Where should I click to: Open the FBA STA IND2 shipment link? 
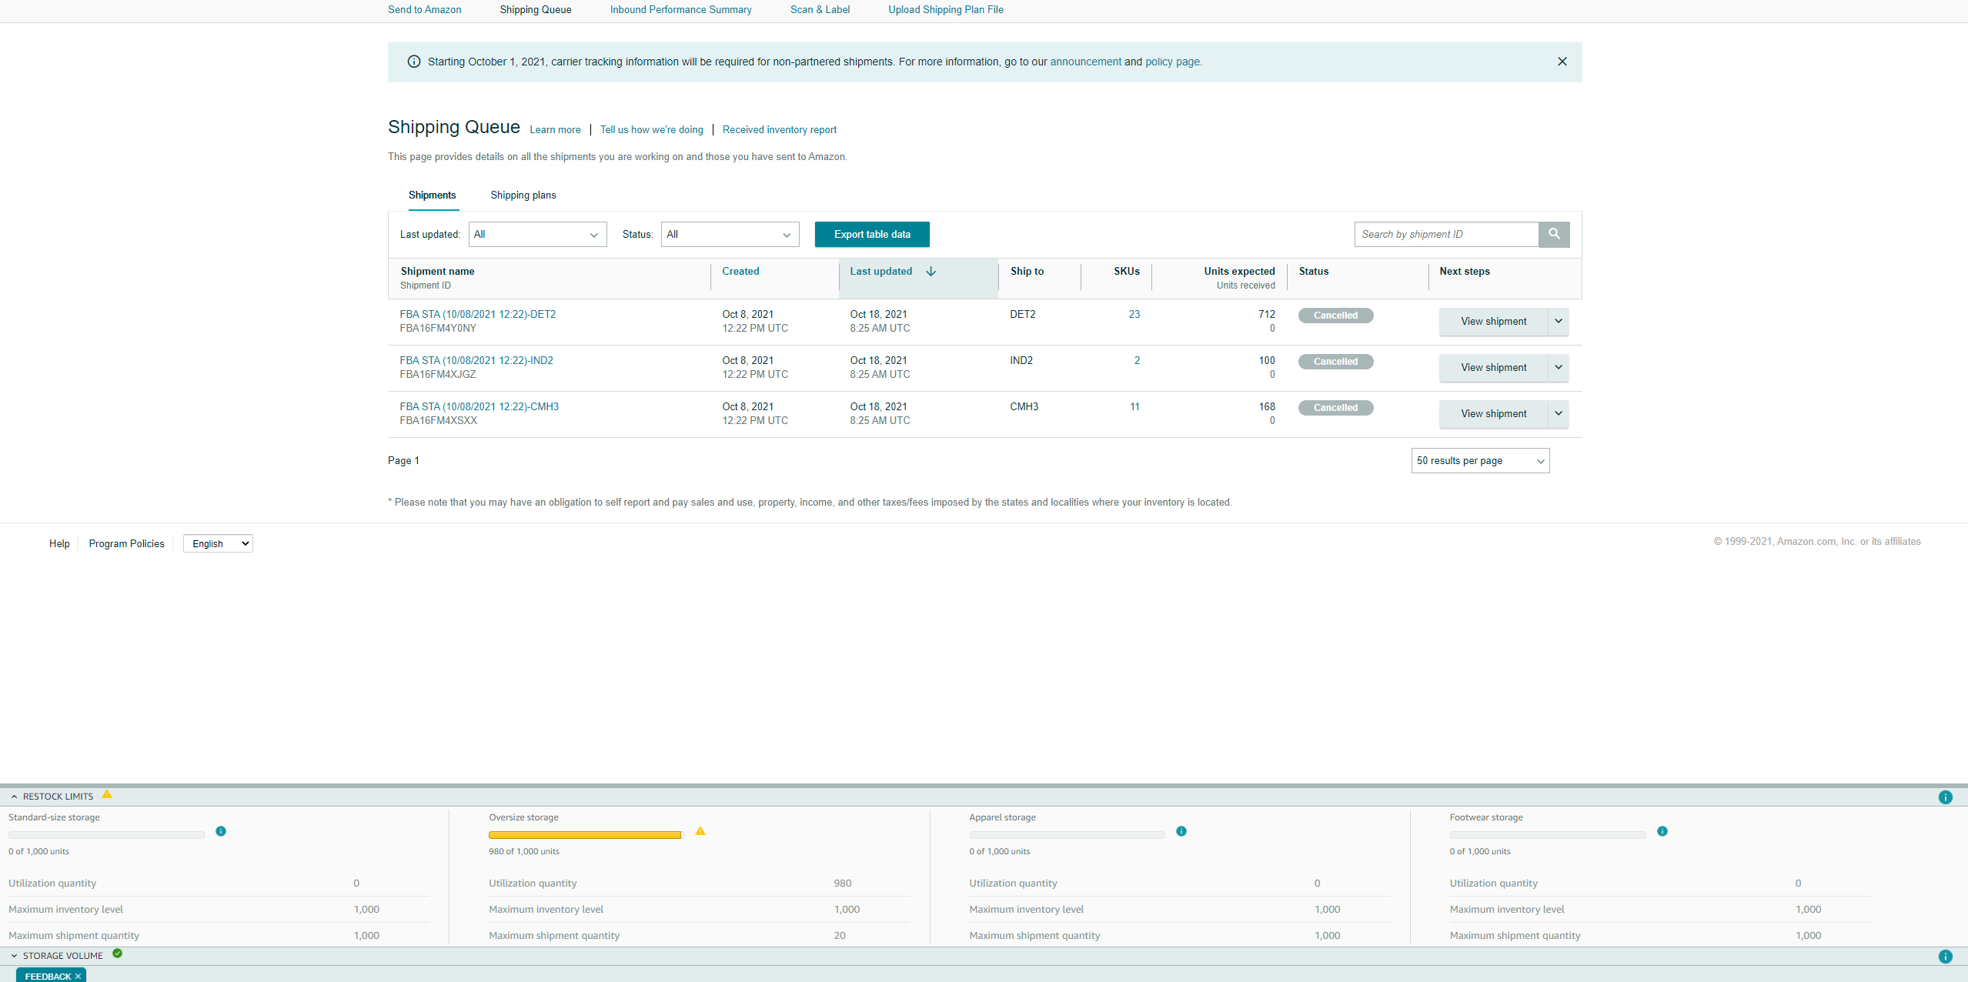pos(476,360)
